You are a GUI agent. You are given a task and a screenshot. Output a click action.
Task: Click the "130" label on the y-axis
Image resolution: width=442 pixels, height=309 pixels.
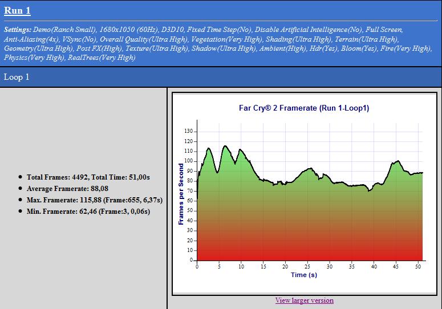[189, 131]
